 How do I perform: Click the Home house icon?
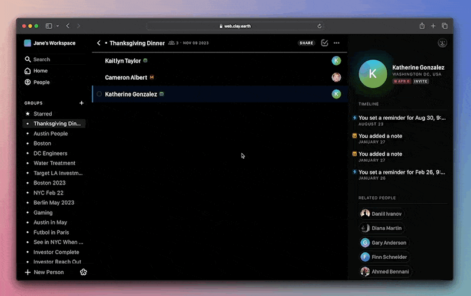[28, 71]
